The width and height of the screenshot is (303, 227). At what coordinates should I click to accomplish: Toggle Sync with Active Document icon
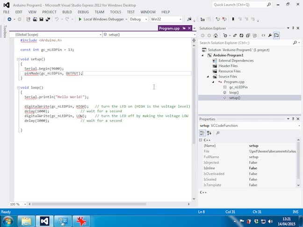coord(235,35)
